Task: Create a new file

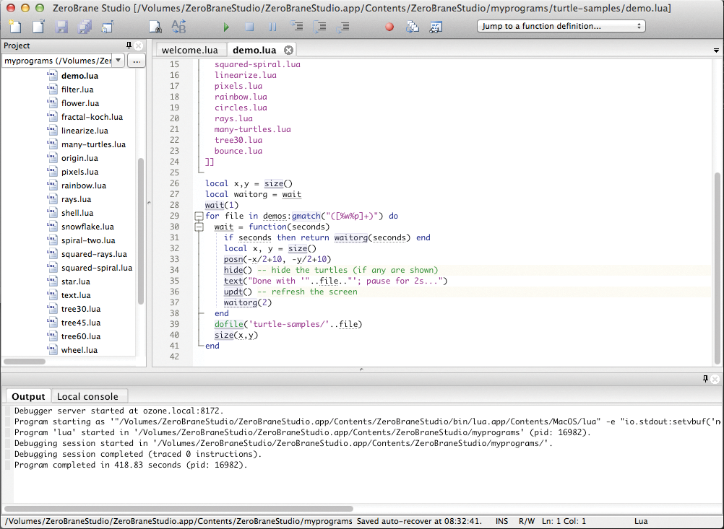Action: click(x=14, y=26)
